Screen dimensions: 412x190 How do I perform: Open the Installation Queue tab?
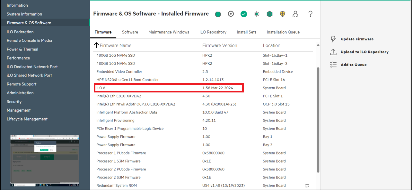[x=283, y=32]
